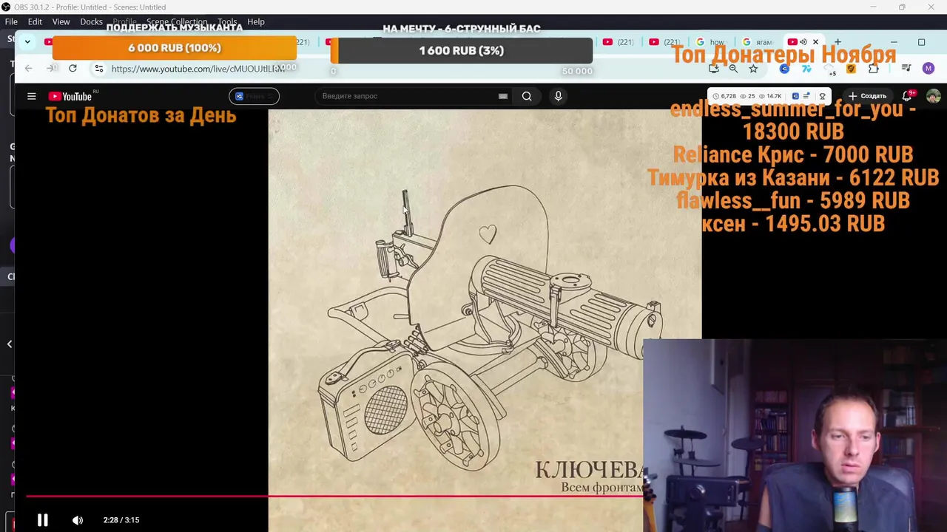
Task: Click the '14.7K' views stat
Action: (x=769, y=96)
